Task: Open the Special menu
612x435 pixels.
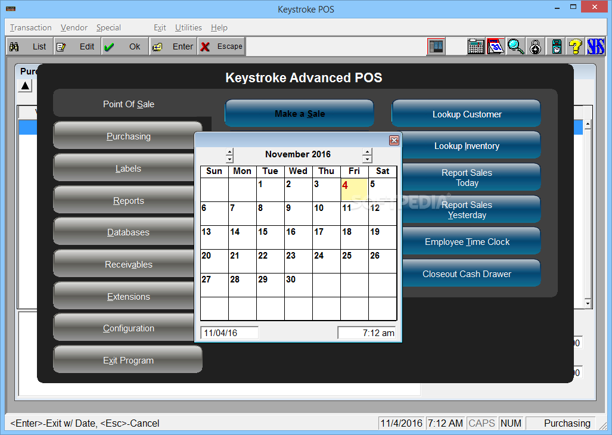Action: (108, 27)
